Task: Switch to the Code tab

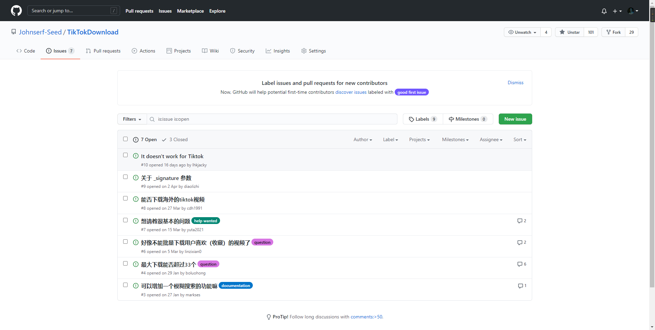Action: (26, 51)
